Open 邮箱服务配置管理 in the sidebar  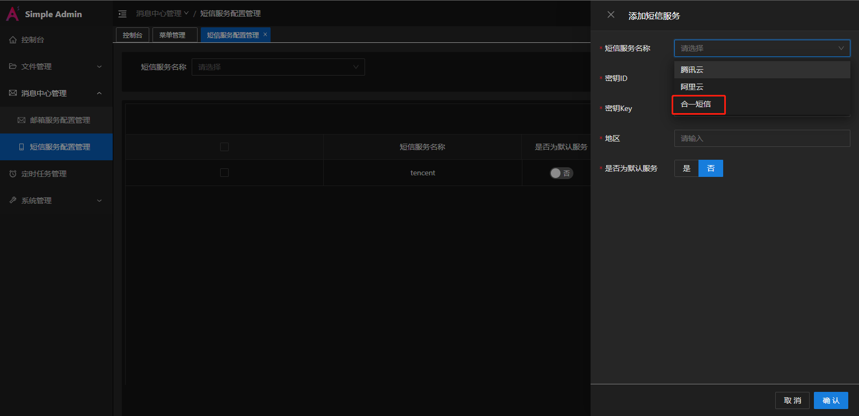(x=56, y=120)
